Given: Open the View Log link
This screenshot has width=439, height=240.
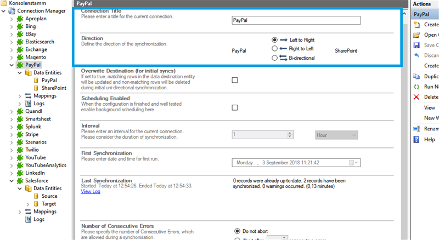Looking at the screenshot, I should click(x=90, y=192).
